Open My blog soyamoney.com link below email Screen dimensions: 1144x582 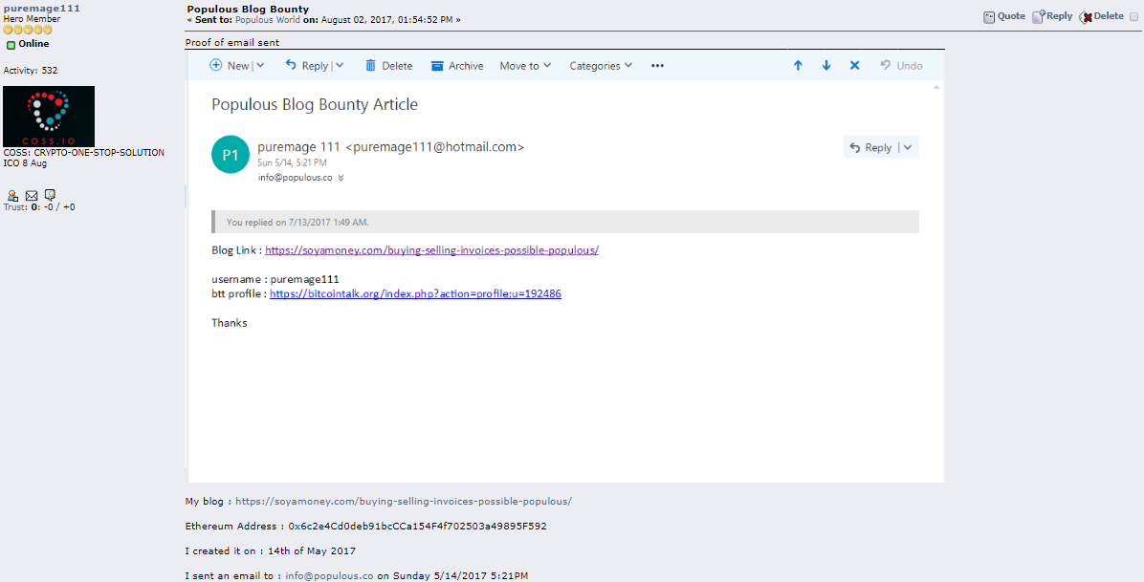click(404, 501)
